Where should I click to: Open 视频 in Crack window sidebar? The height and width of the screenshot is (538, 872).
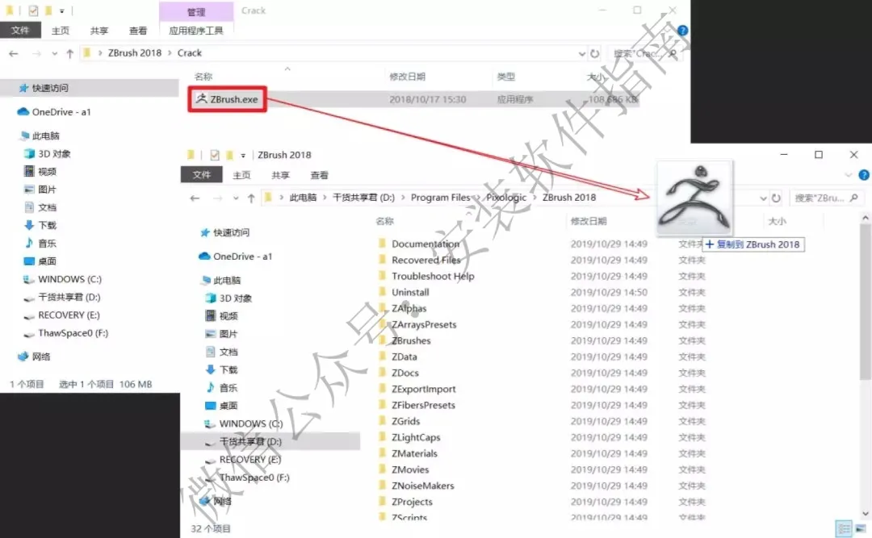tap(40, 171)
